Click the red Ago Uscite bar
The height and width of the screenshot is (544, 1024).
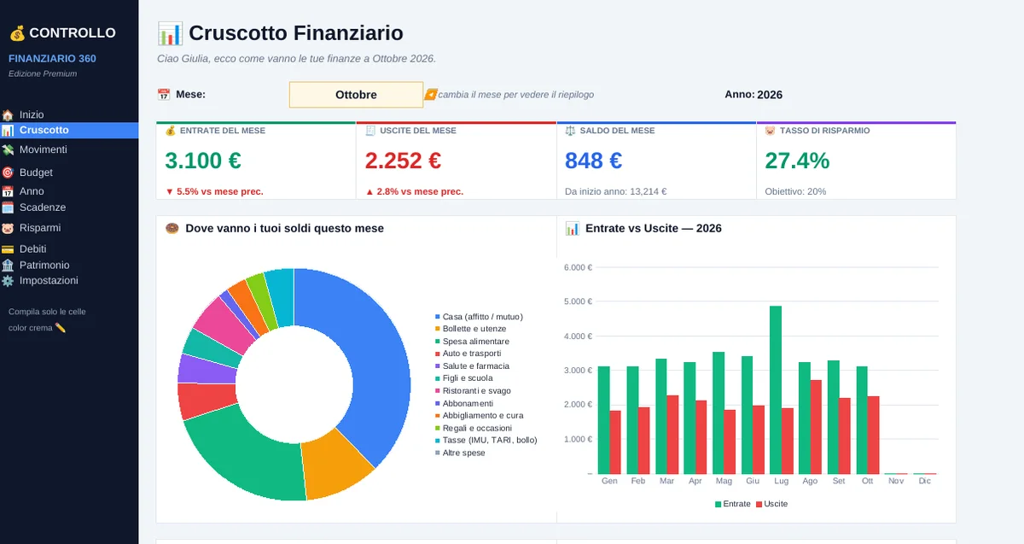point(816,427)
